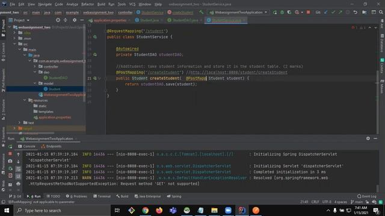Open Chrome from the taskbar
The image size is (385, 216).
[146, 211]
